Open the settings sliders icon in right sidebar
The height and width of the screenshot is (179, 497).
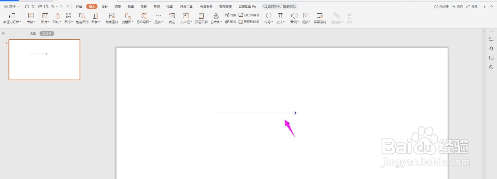coord(491,39)
